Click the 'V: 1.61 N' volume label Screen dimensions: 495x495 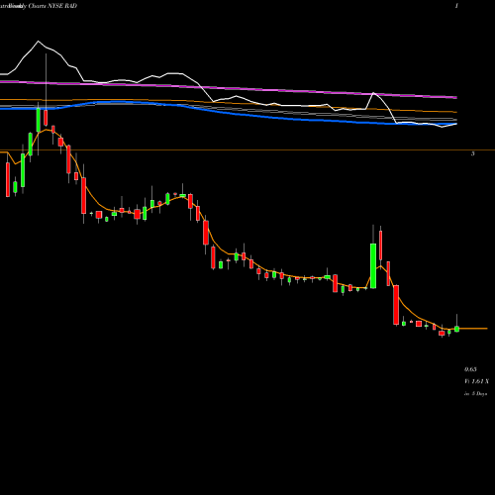(476, 381)
